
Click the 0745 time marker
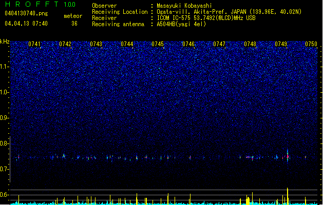click(158, 44)
